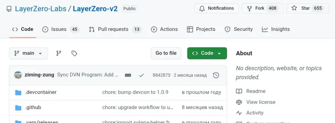Click the 'в прошлом году' date for .devcontainer
This screenshot has width=335, height=123.
(201, 92)
